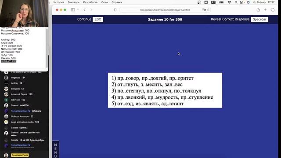
Task: Open the Справка menu
Action: [117, 2]
